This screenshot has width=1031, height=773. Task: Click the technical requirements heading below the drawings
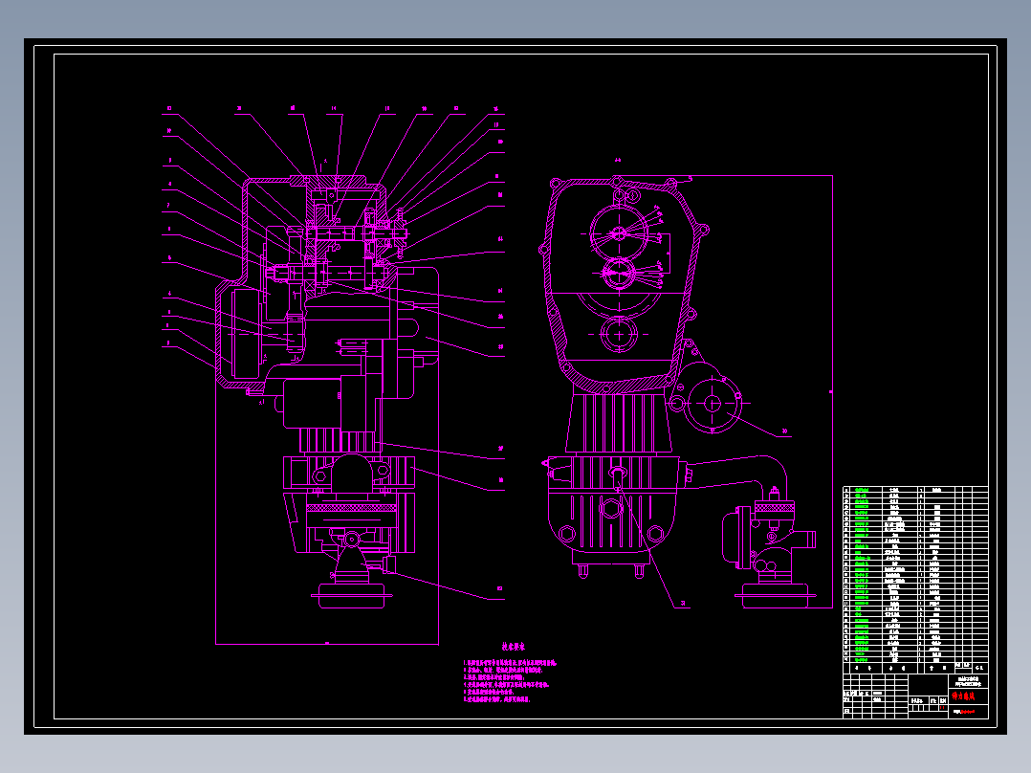tap(514, 648)
